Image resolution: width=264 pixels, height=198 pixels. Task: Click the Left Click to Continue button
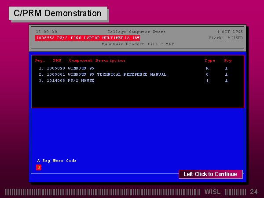pyautogui.click(x=210, y=174)
